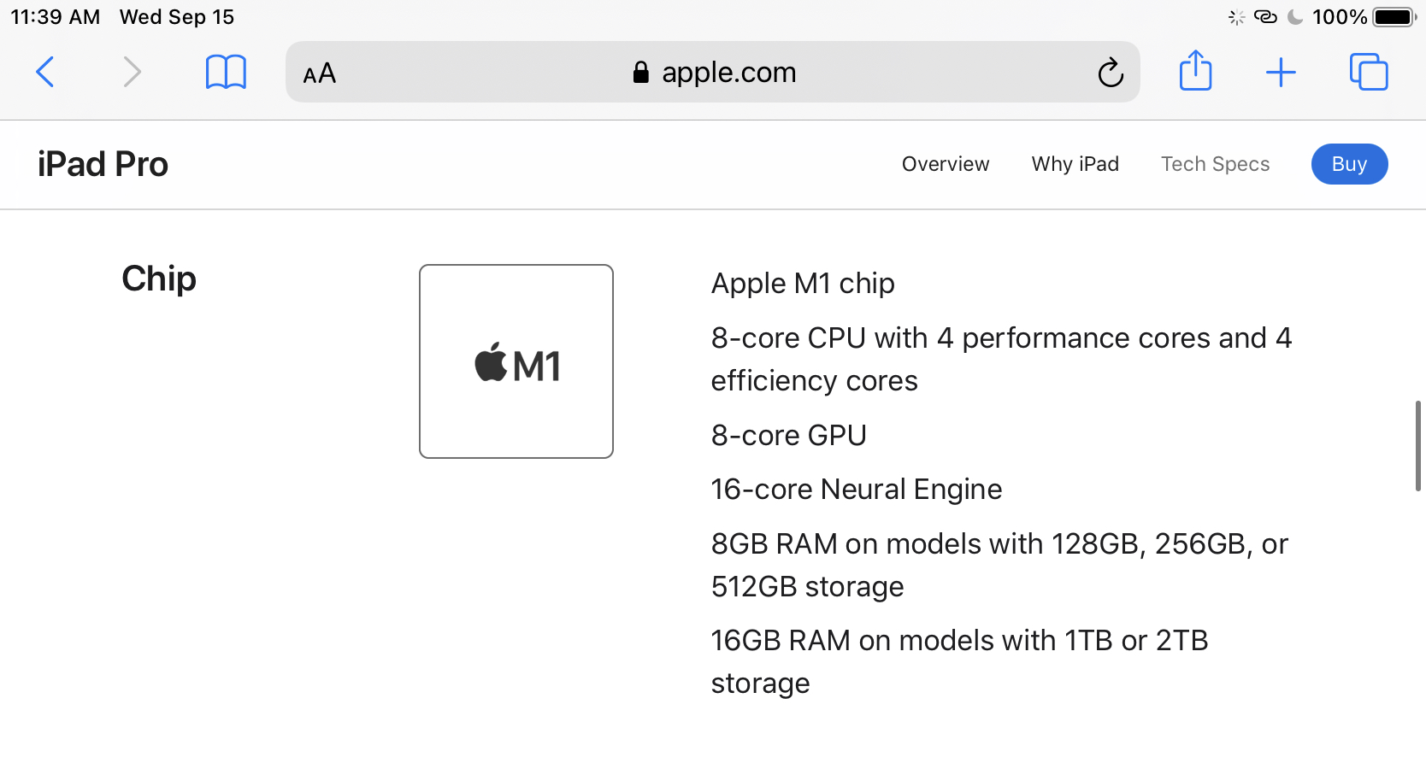Open the Bookmarks book icon

point(226,72)
